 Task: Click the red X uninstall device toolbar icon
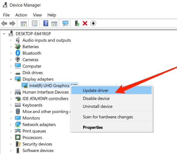point(85,23)
